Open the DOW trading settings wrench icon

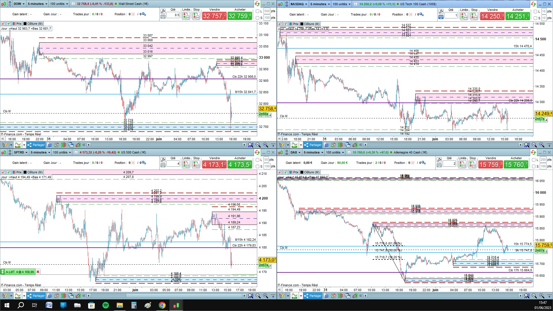pyautogui.click(x=163, y=11)
